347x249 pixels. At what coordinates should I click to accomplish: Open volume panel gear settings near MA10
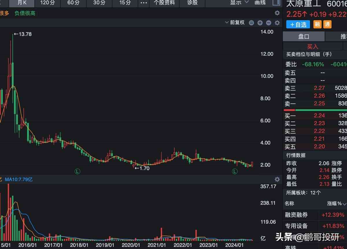tap(277, 179)
